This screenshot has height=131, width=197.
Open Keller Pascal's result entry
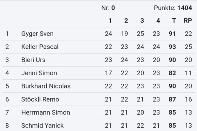point(98,47)
